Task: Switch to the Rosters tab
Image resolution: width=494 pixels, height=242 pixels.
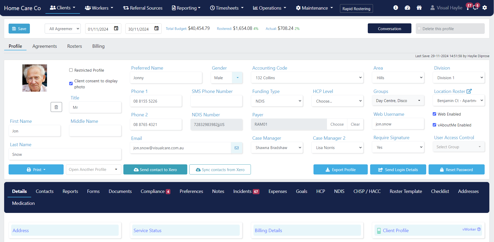Action: pos(75,46)
